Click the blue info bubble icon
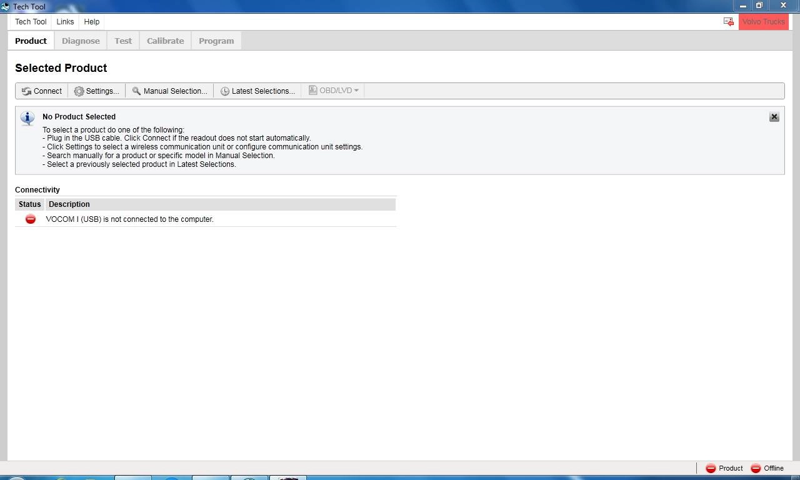The height and width of the screenshot is (480, 800). click(27, 118)
